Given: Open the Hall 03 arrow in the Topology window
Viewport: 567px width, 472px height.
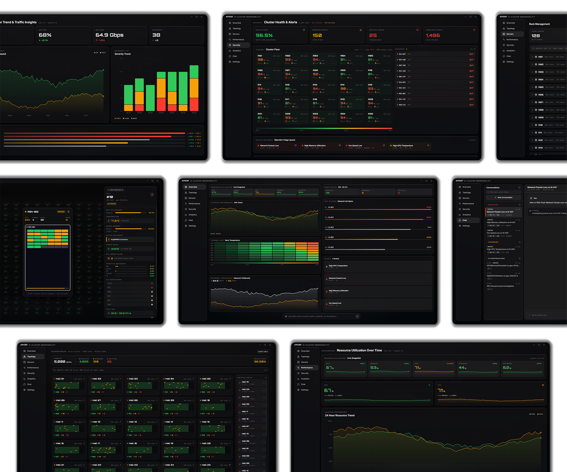Looking at the screenshot, I should (x=157, y=379).
